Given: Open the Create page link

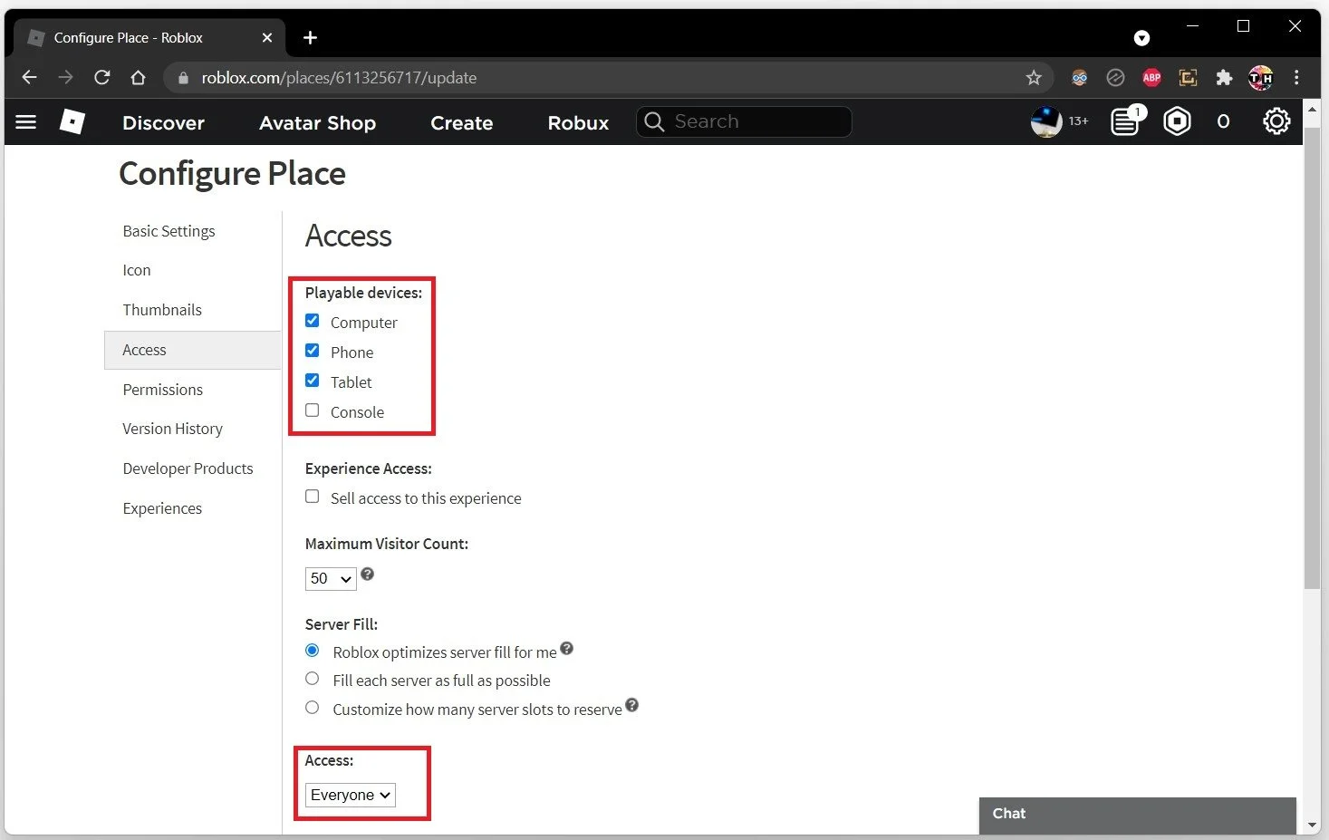Looking at the screenshot, I should point(461,122).
